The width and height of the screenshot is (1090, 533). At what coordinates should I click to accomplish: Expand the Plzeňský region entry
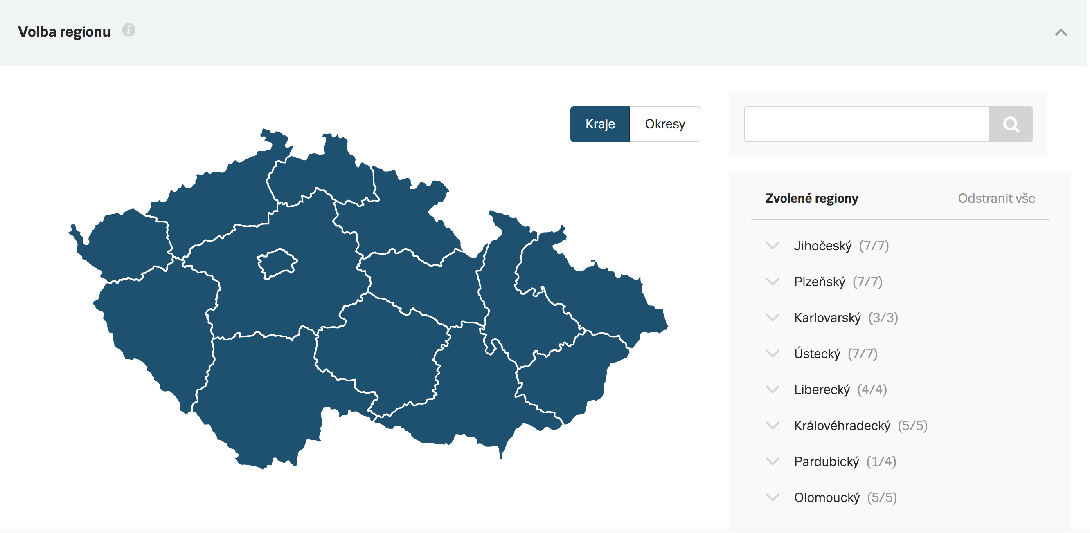772,282
